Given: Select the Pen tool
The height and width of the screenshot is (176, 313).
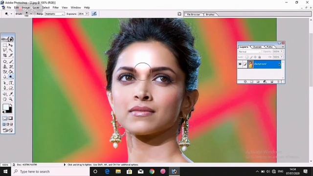Looking at the screenshot, I should click(x=5, y=88).
